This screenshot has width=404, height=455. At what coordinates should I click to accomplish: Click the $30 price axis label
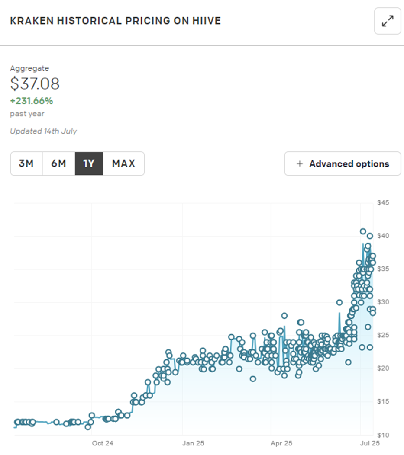click(x=383, y=302)
